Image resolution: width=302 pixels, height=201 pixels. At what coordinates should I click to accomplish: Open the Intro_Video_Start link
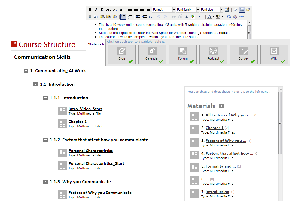(85, 109)
